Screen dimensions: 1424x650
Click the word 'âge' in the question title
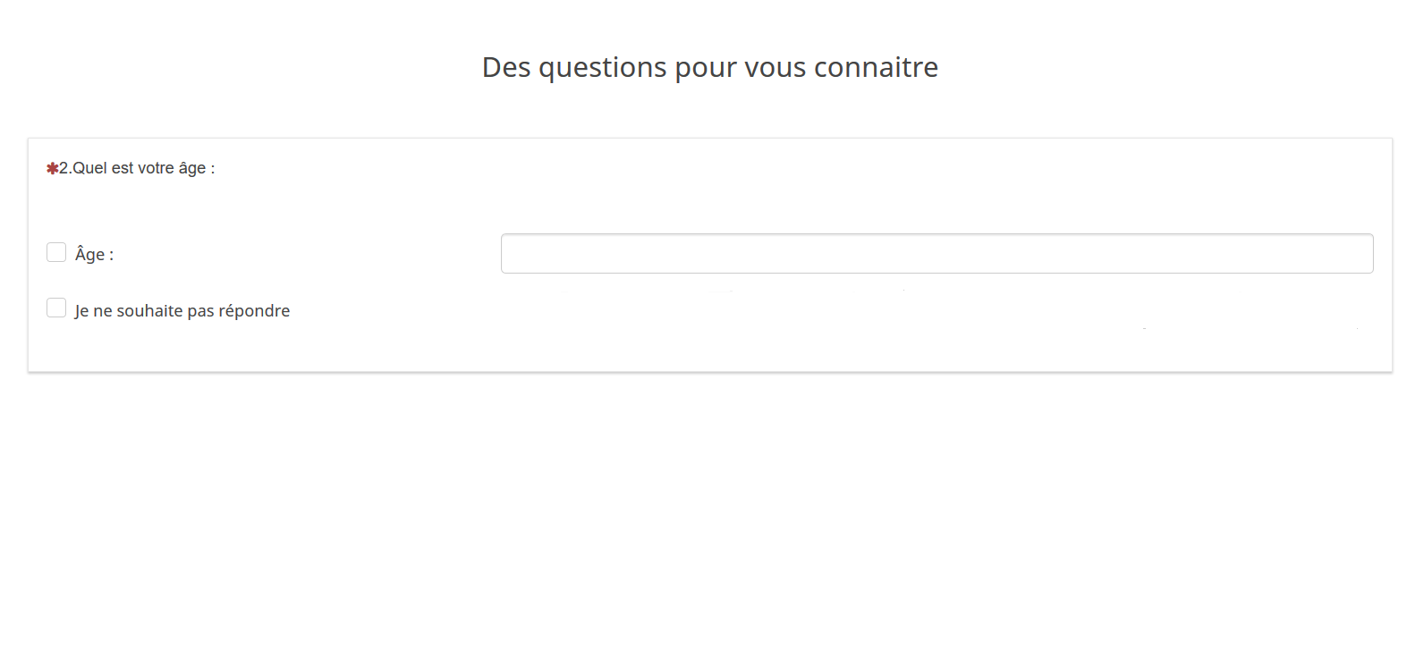[x=192, y=169]
